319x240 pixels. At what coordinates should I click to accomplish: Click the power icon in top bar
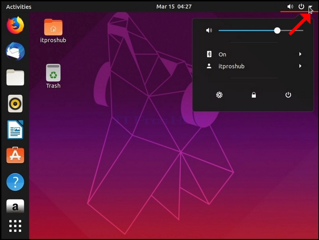301,7
